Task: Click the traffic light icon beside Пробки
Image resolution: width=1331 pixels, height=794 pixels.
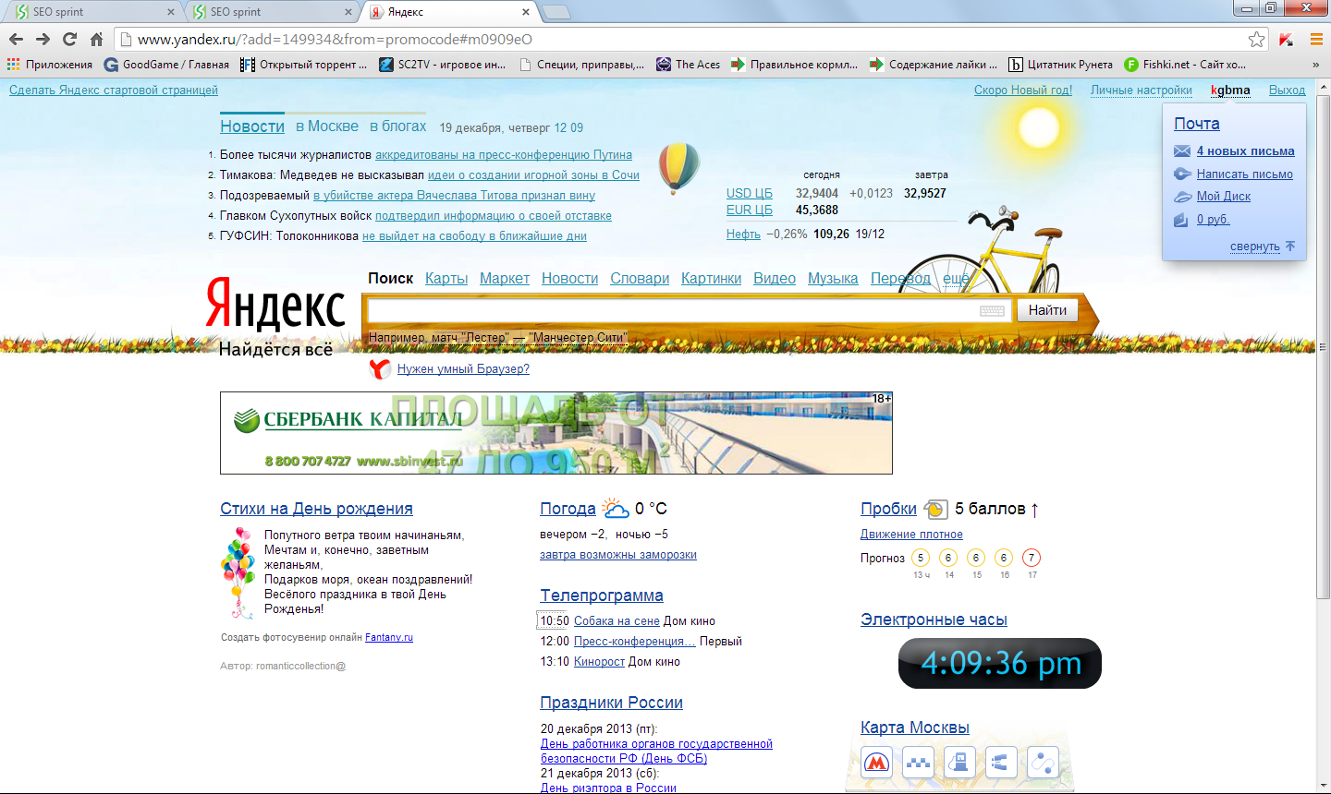Action: click(935, 509)
